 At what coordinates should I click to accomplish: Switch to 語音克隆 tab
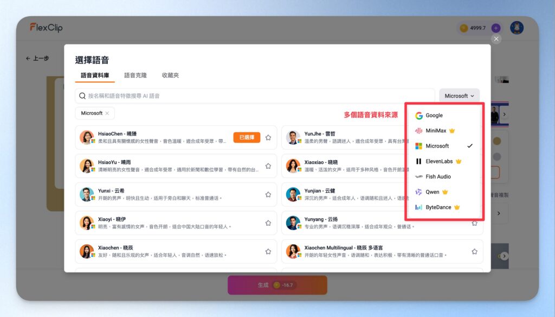click(135, 75)
